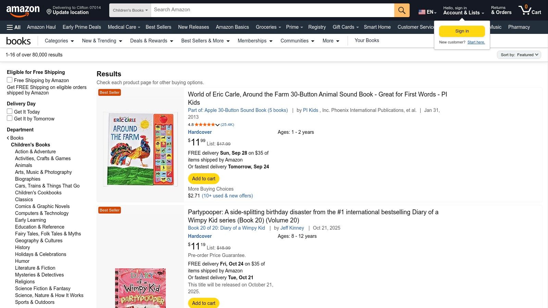The height and width of the screenshot is (308, 548).
Task: Check the Get It by Tomorrow option
Action: [9, 118]
